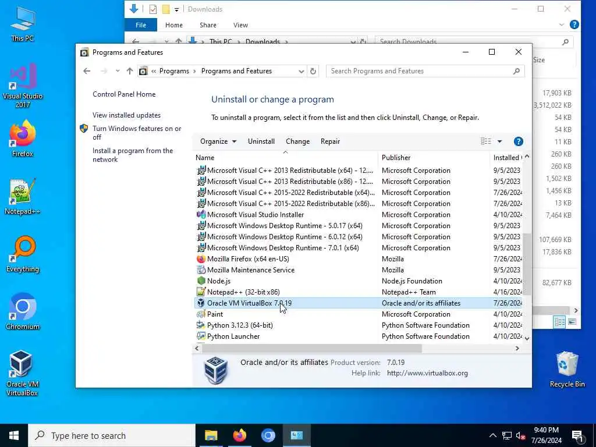Viewport: 596px width, 447px height.
Task: Click the taskbar clock showing 9:40 PM
Action: (546, 435)
